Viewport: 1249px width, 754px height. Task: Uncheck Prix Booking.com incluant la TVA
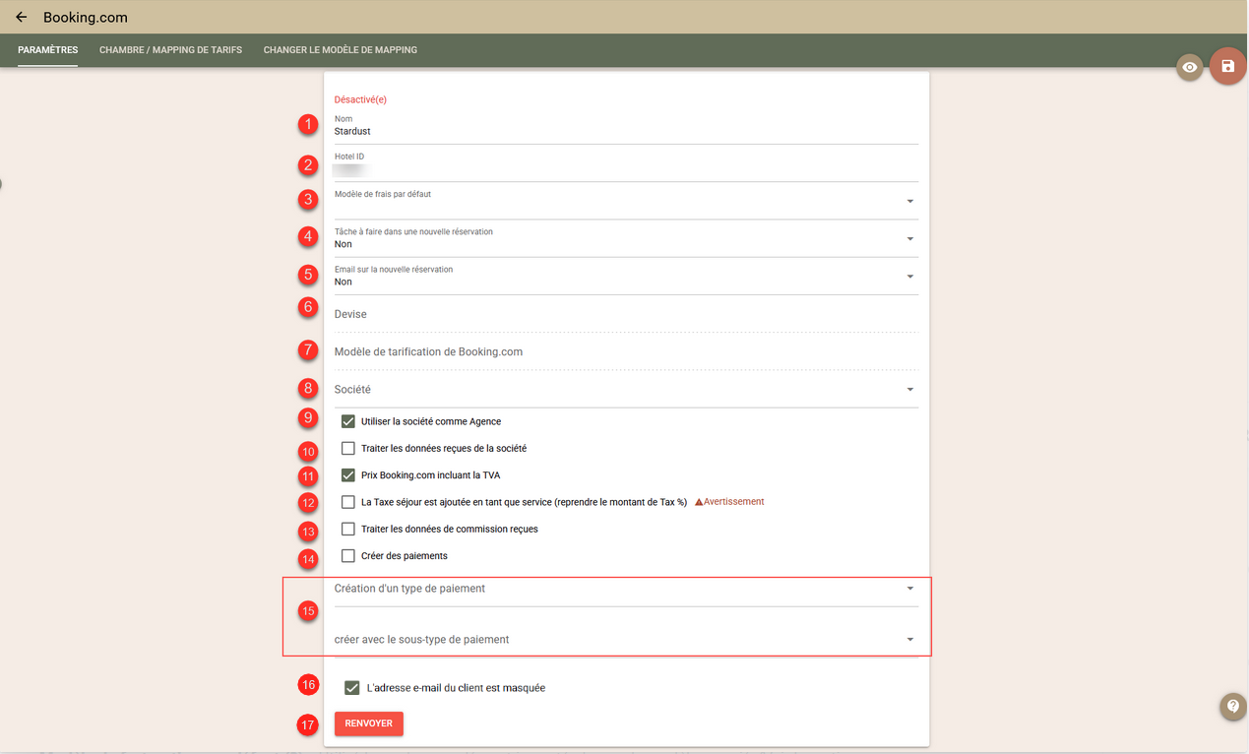348,475
